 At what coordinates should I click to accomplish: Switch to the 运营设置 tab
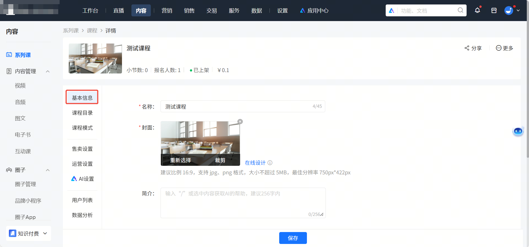(82, 164)
